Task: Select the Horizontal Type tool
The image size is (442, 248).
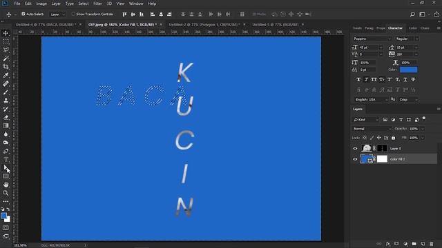Action: 6,159
